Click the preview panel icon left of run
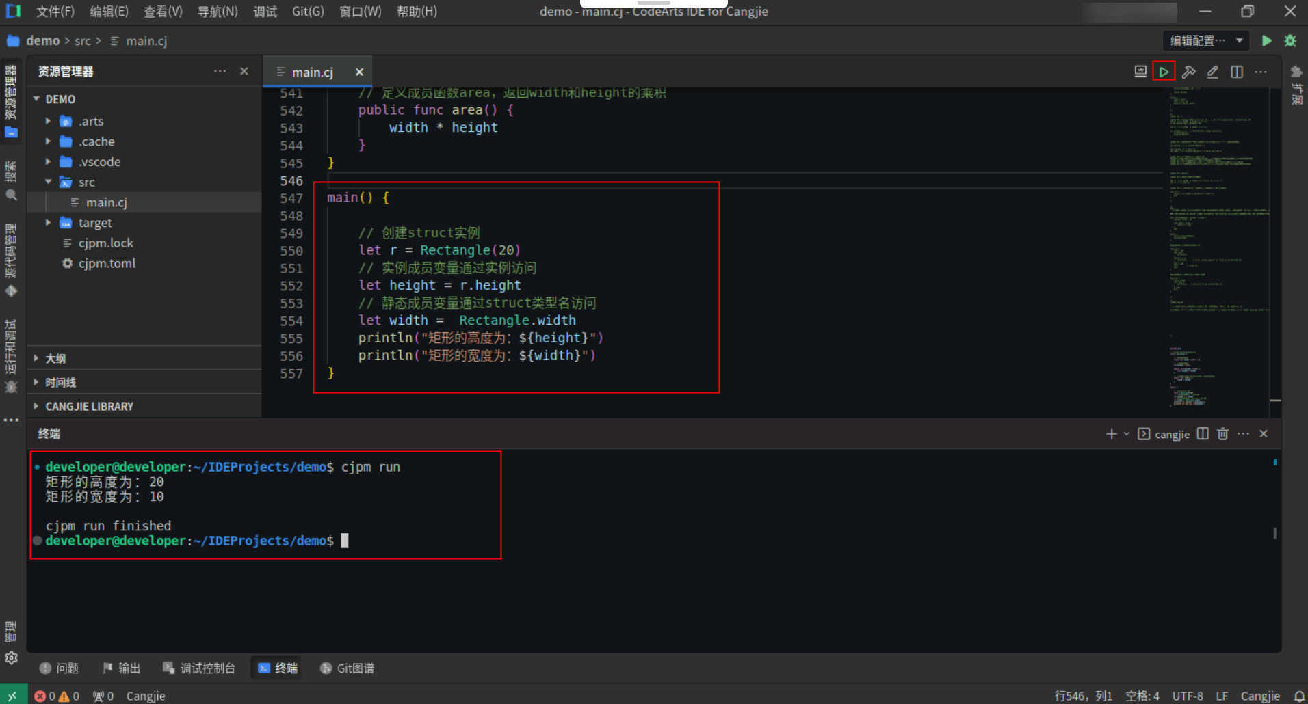Image resolution: width=1308 pixels, height=704 pixels. (1140, 72)
